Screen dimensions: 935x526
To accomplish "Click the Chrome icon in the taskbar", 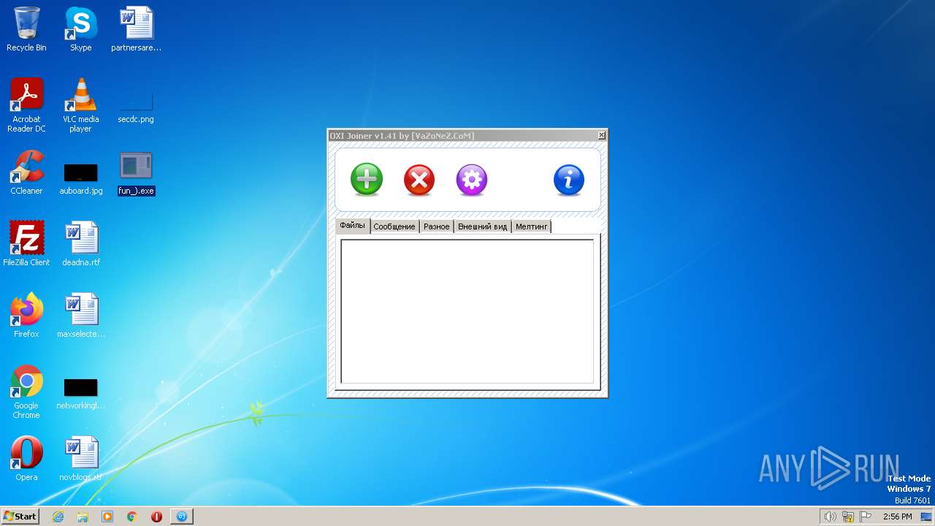I will click(132, 517).
